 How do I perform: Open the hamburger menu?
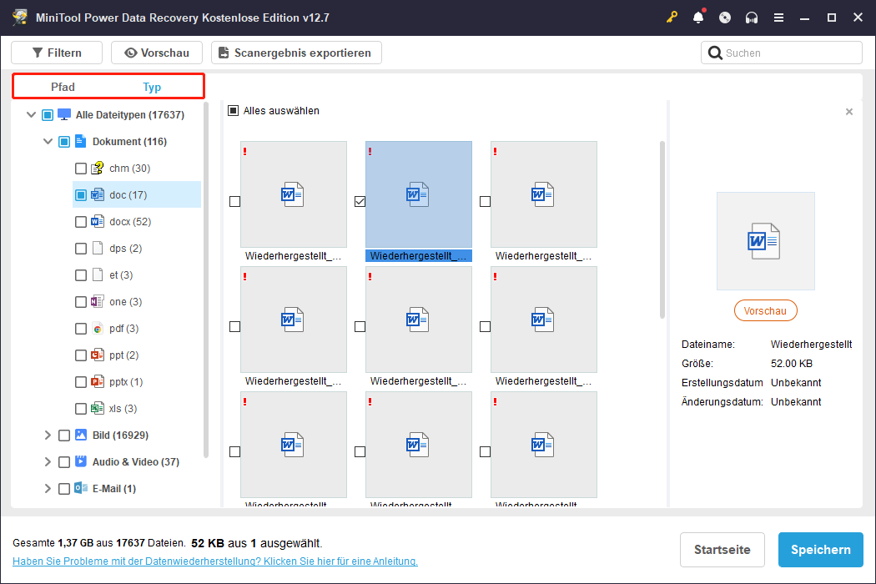pos(778,17)
